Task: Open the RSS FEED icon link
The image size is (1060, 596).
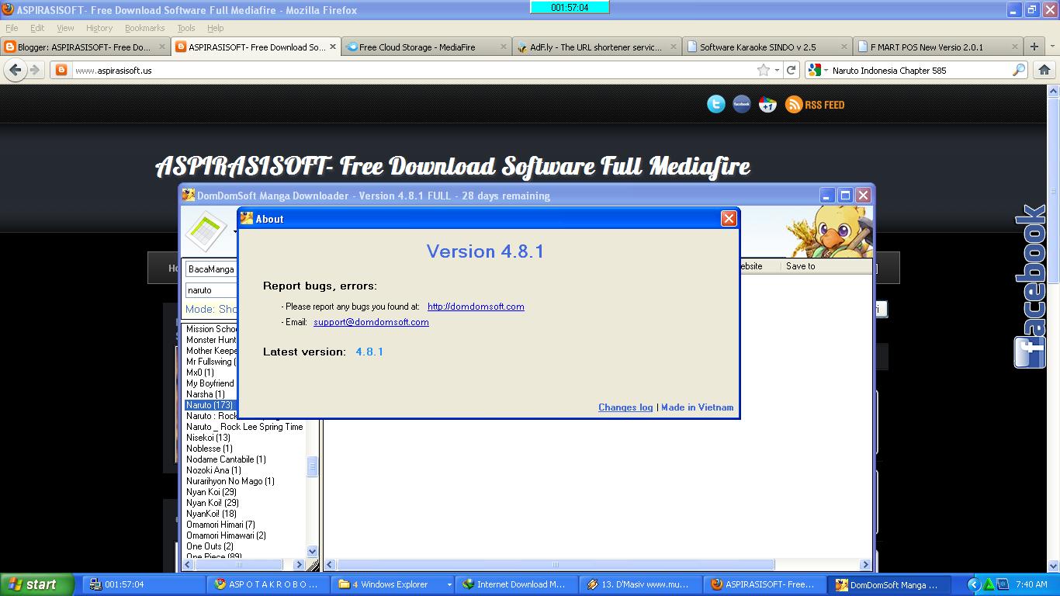Action: pos(815,104)
